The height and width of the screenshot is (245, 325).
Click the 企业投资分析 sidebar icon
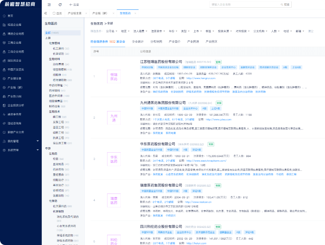tap(4, 106)
